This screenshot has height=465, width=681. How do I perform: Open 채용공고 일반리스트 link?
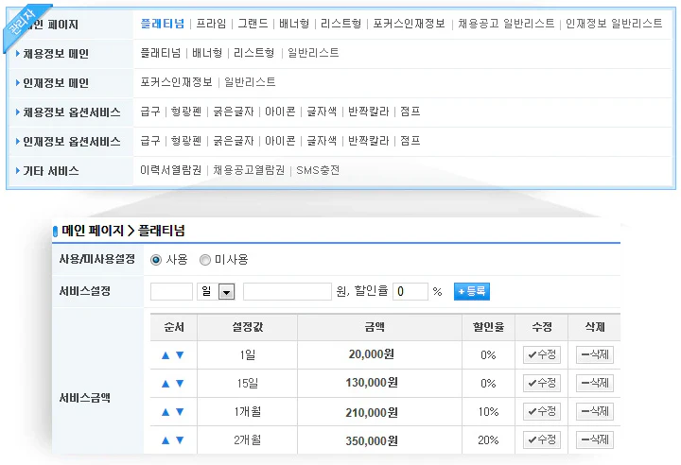(506, 24)
